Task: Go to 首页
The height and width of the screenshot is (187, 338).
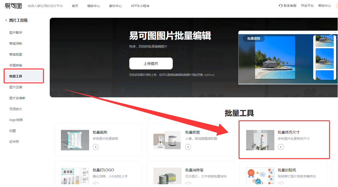Action: [x=75, y=5]
